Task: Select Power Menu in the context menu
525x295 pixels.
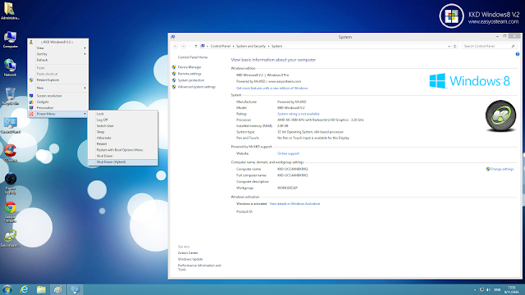Action: coord(58,114)
